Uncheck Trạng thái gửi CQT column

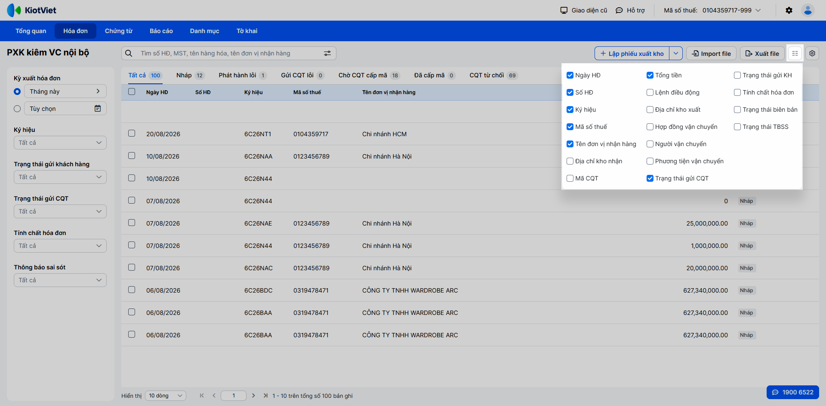(x=650, y=178)
